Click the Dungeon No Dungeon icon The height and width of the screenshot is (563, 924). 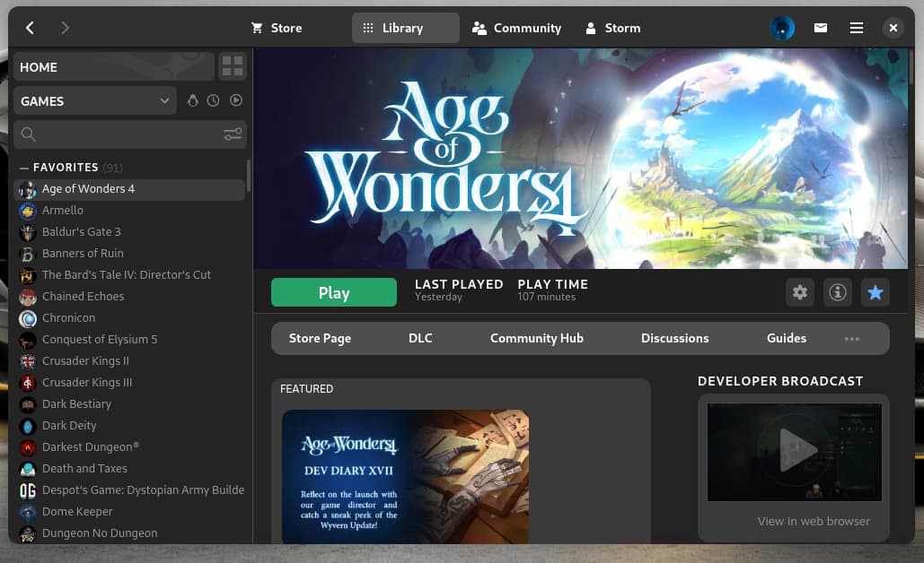click(28, 533)
